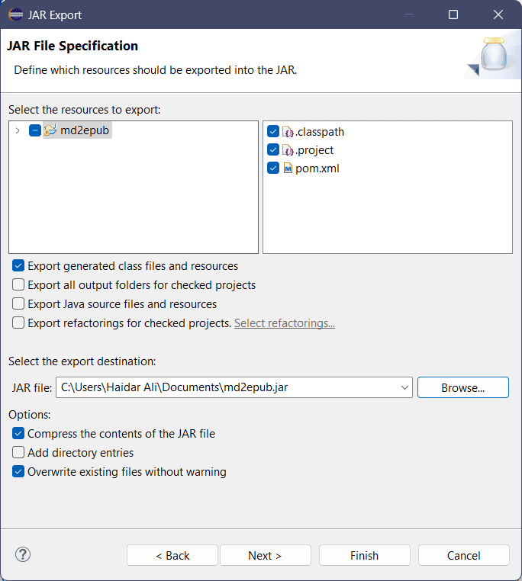Viewport: 522px width, 581px height.
Task: Uncheck the .classpath file checkbox
Action: [273, 132]
